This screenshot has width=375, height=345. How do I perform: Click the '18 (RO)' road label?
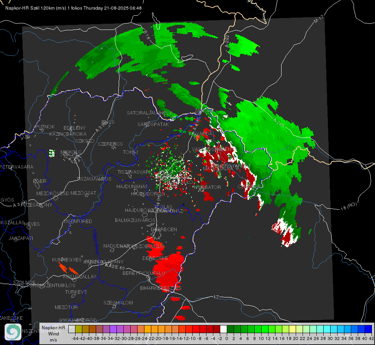[349, 206]
